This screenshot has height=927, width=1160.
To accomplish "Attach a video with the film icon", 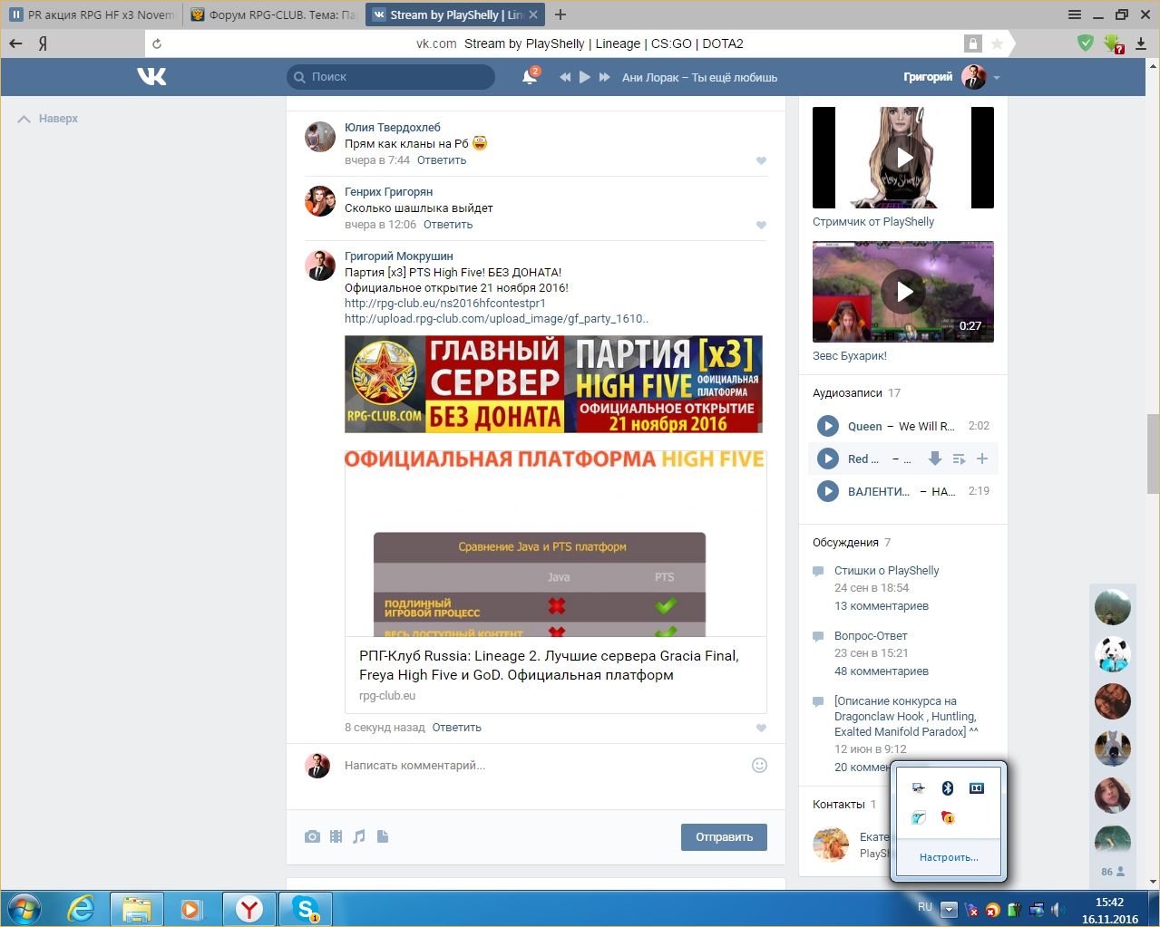I will [336, 836].
